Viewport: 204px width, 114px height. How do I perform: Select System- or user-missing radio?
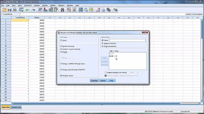[x=61, y=49]
